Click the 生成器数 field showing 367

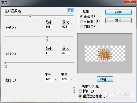coord(71,11)
